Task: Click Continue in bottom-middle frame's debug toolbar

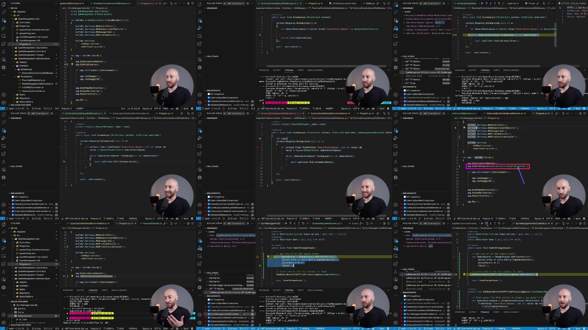Action: (286, 223)
